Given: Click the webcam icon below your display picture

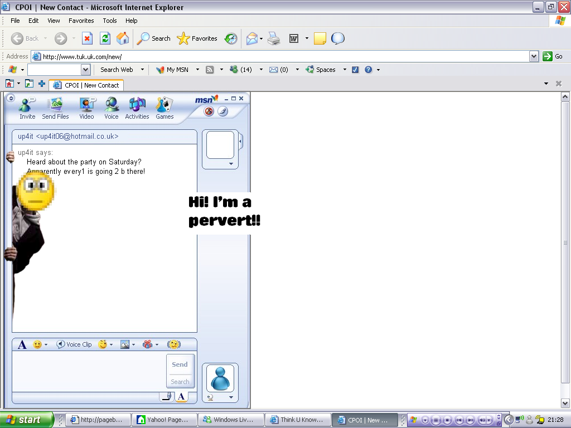Looking at the screenshot, I should [210, 397].
